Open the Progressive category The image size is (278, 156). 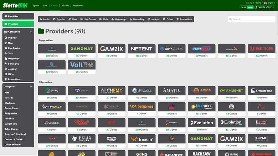point(11,113)
